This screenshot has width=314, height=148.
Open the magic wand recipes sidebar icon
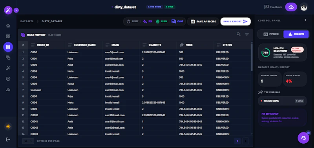coord(8,68)
